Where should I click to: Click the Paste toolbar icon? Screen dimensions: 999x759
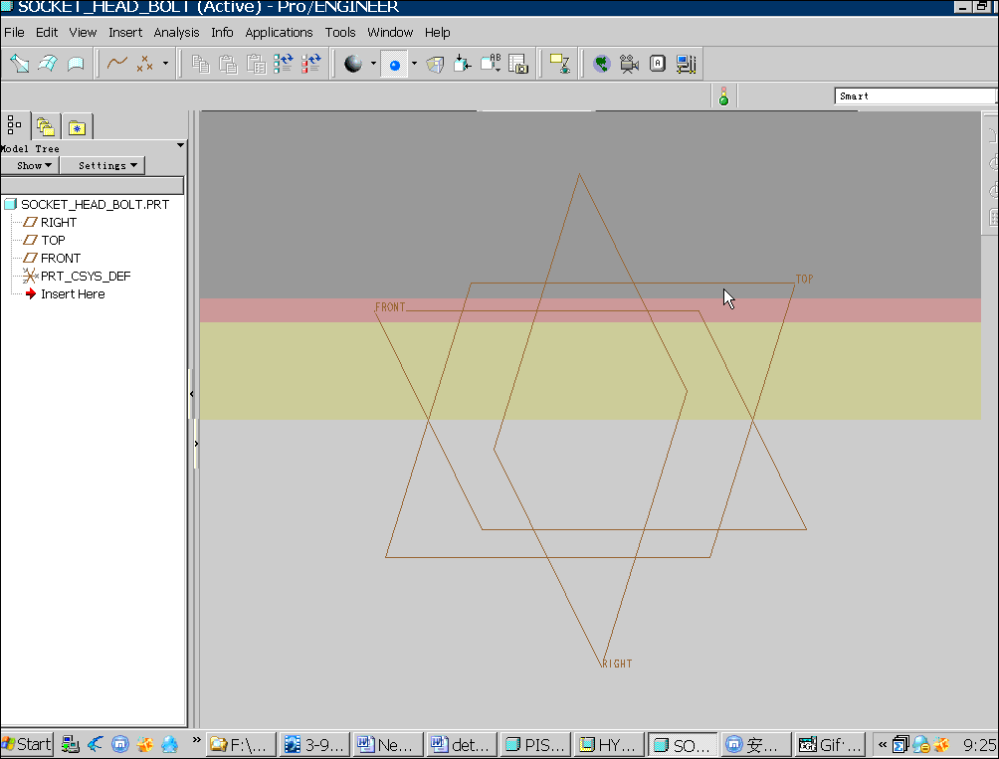pos(228,64)
